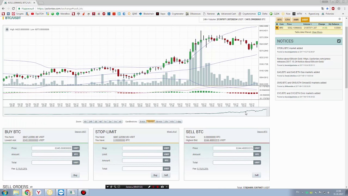Click the recorder magnifier zoom icon

(x=115, y=187)
